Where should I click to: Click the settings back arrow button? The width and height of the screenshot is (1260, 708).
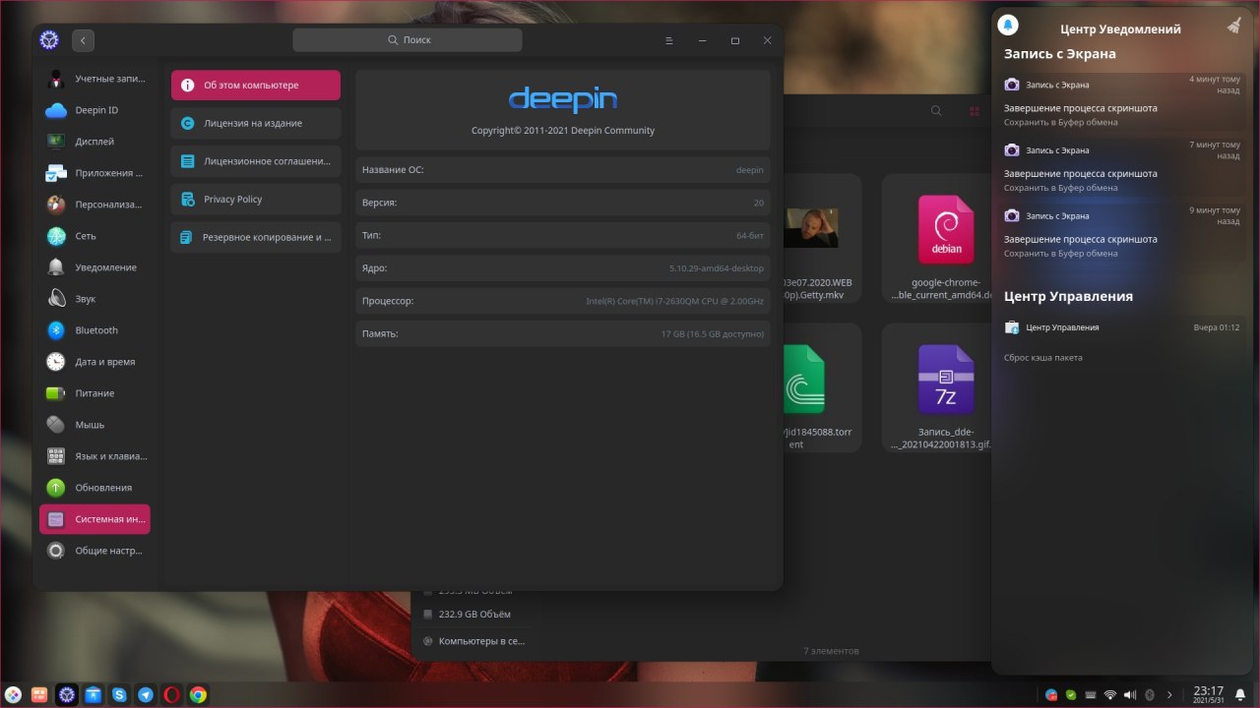click(83, 40)
